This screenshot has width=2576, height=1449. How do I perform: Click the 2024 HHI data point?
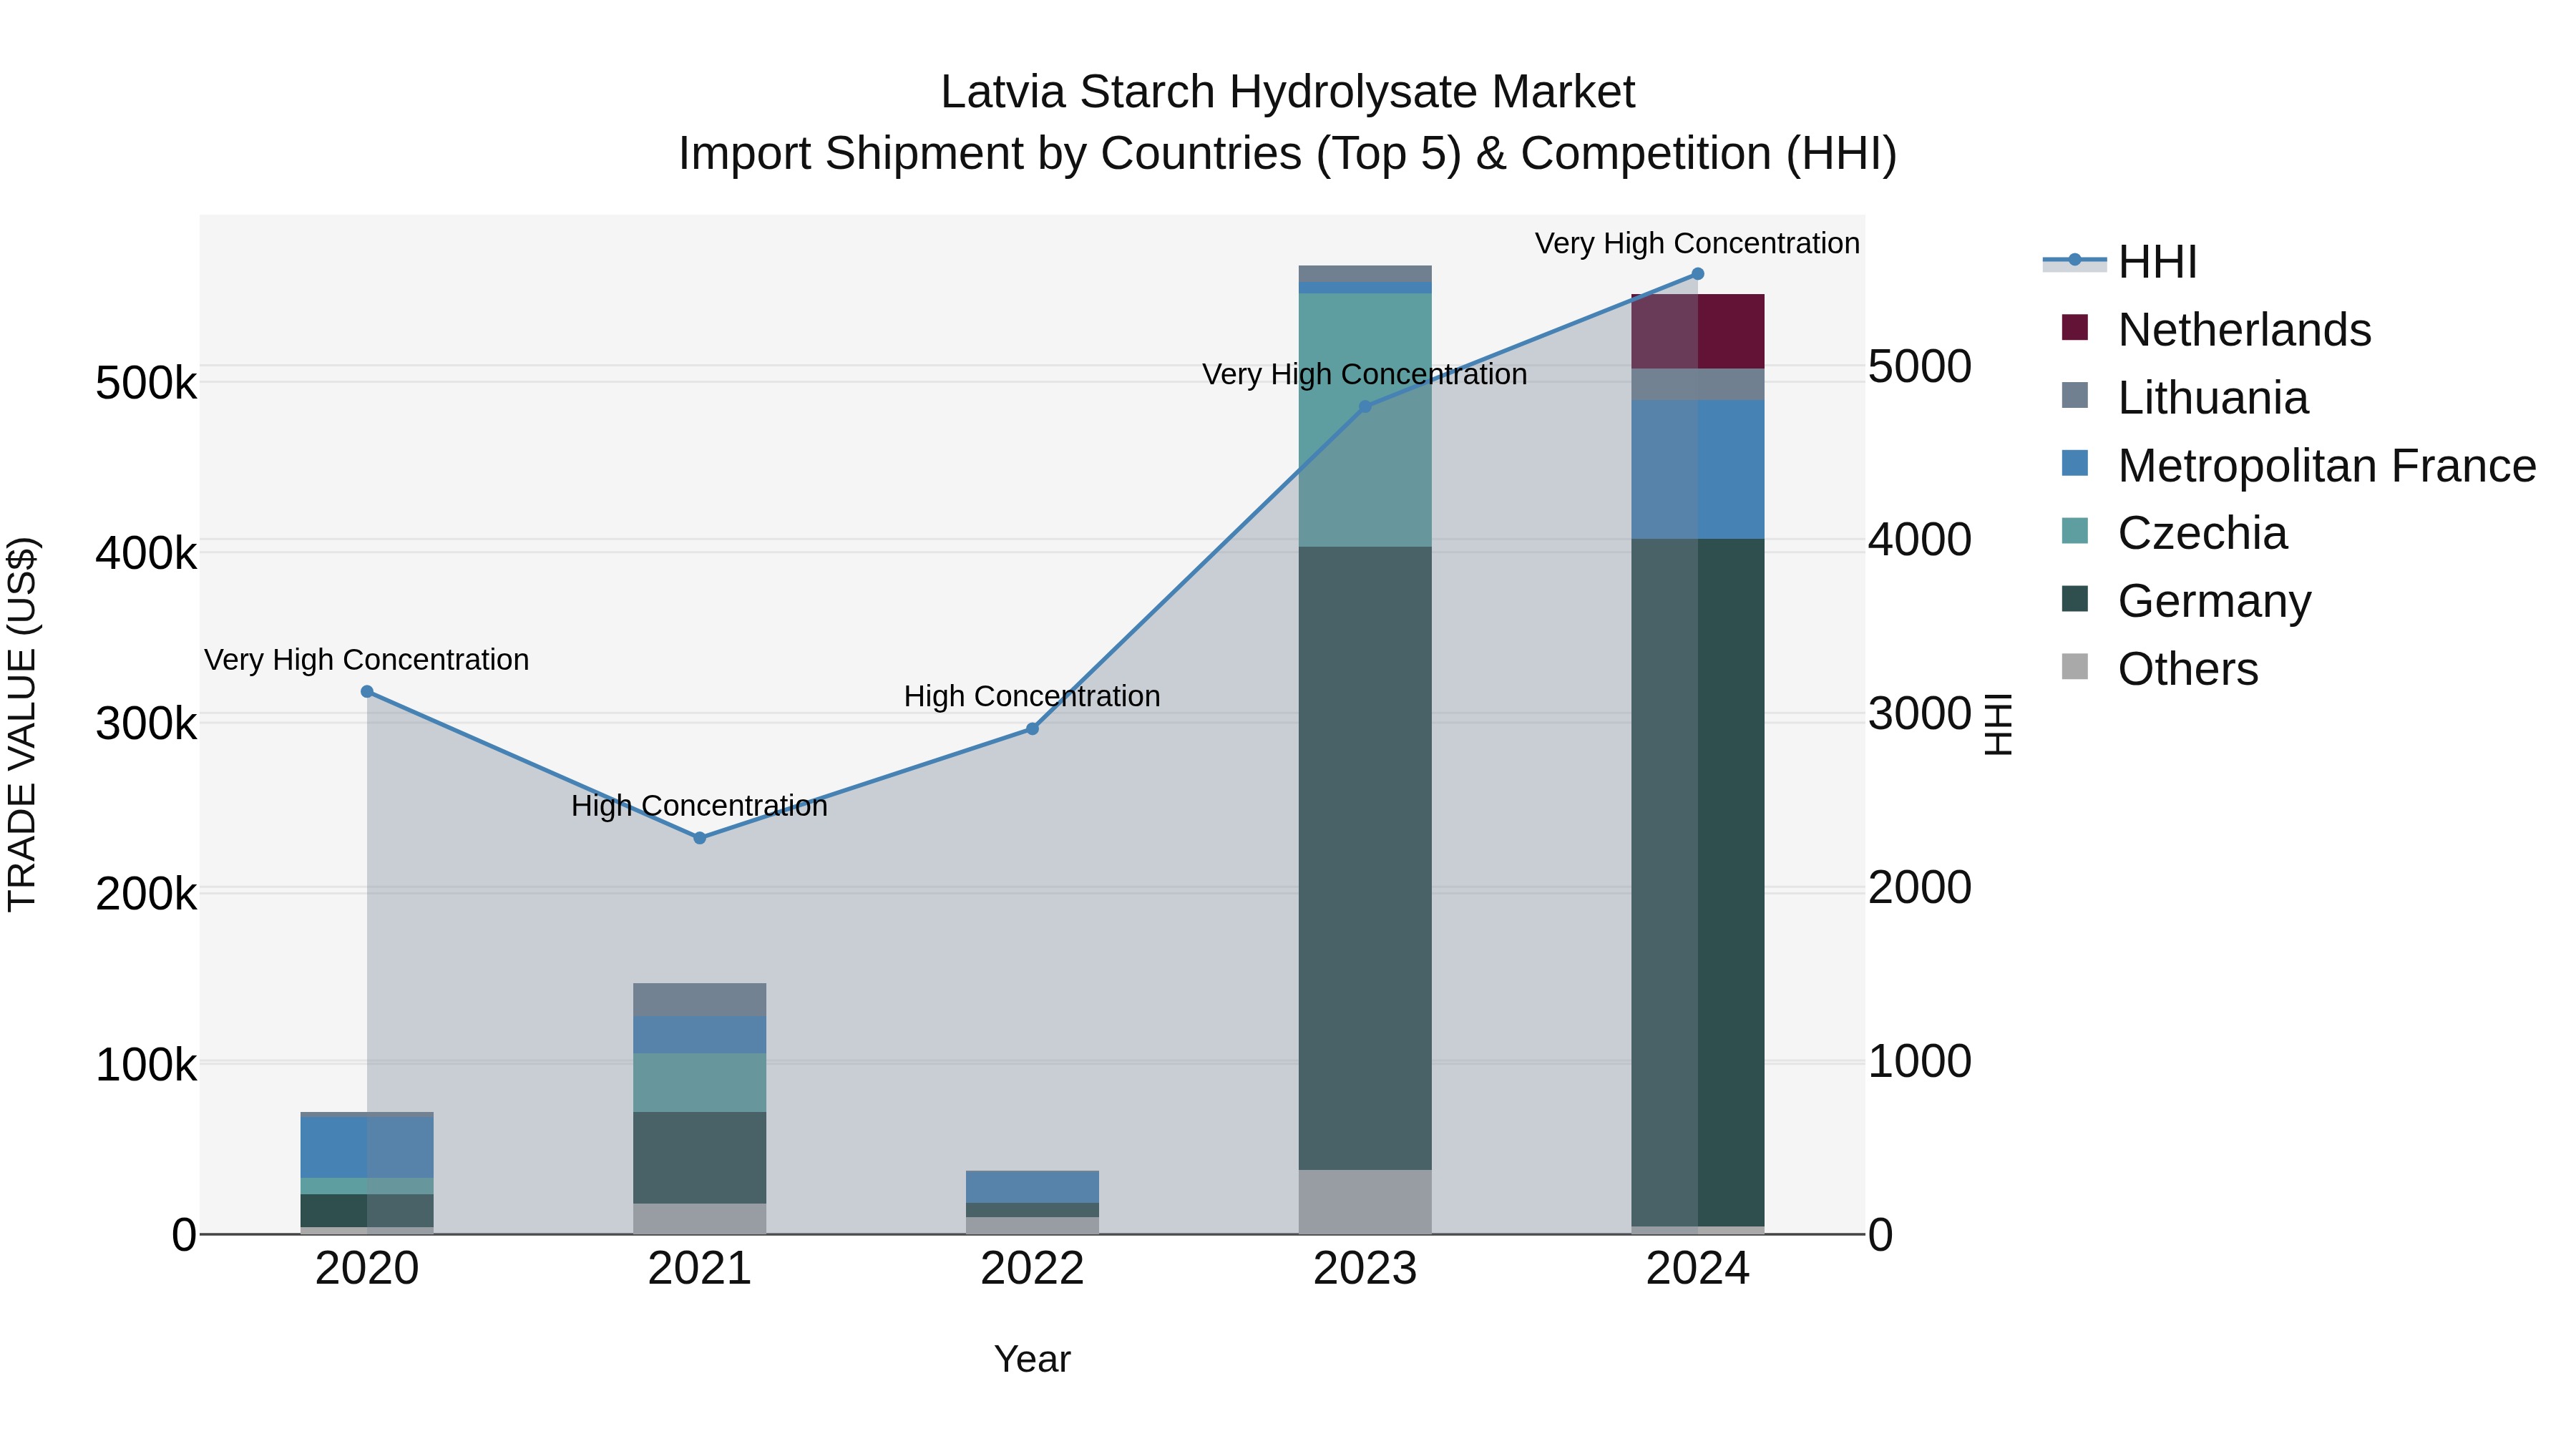[1698, 274]
